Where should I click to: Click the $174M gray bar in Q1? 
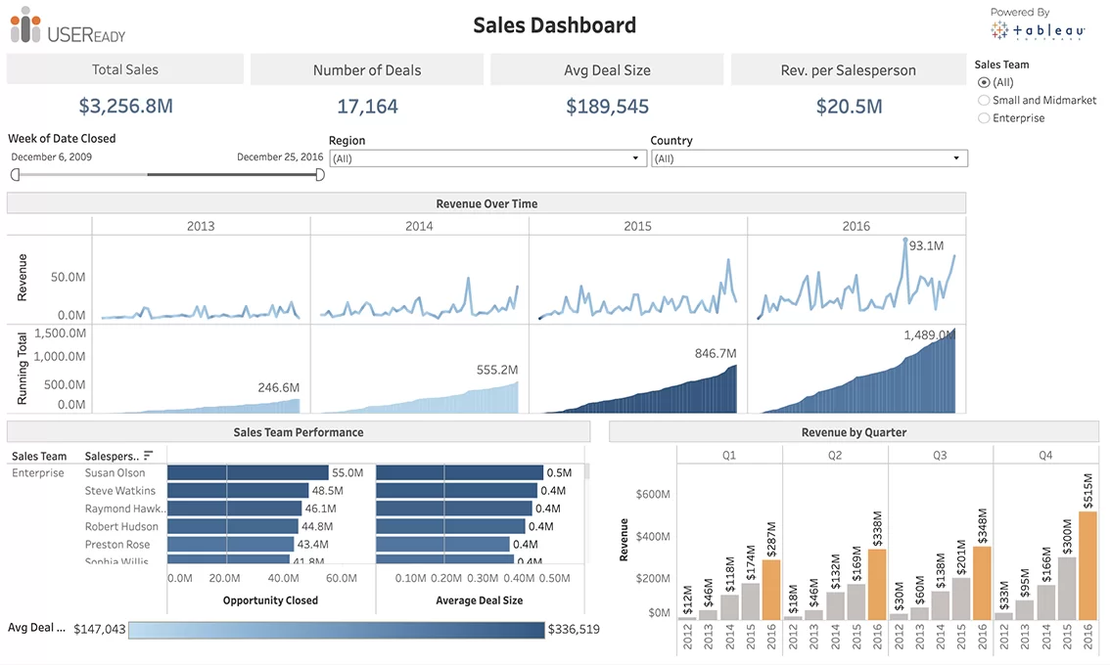click(x=751, y=602)
